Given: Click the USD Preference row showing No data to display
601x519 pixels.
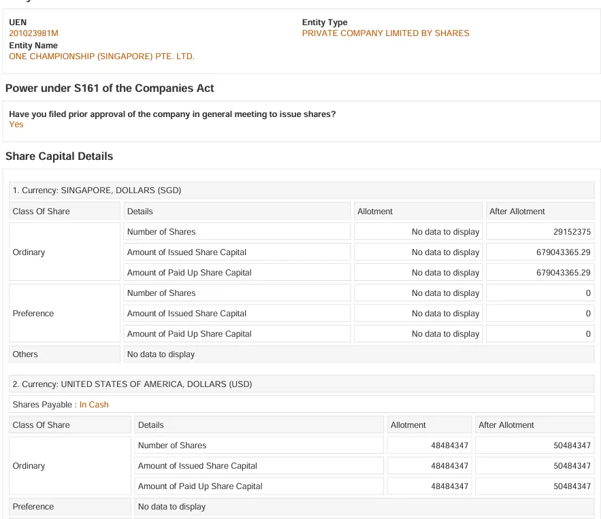Looking at the screenshot, I should coord(302,506).
